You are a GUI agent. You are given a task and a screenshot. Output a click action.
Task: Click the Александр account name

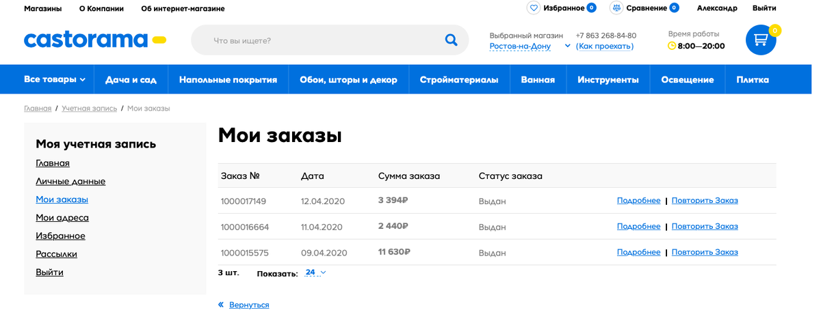coord(717,8)
